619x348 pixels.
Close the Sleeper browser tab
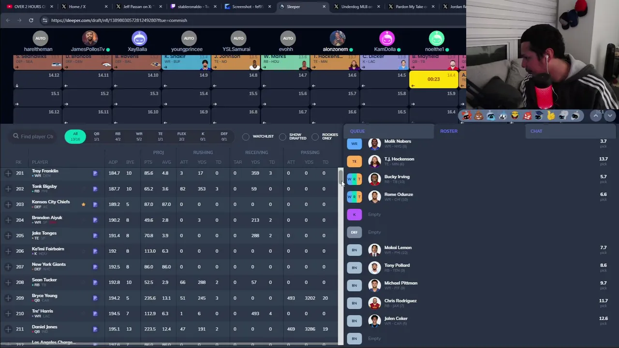click(x=324, y=7)
